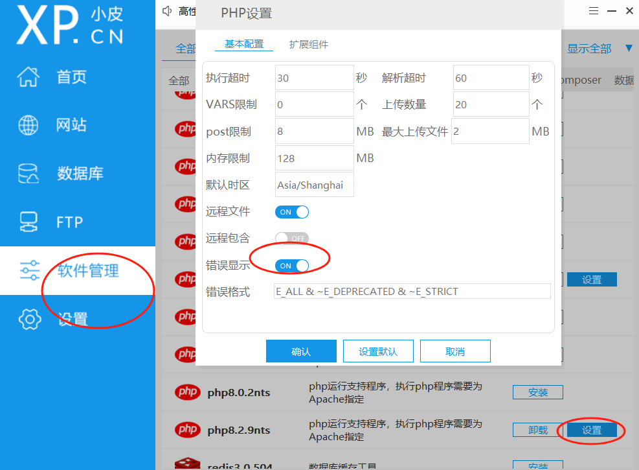Click 设置默认 to restore defaults
639x470 pixels.
click(378, 351)
